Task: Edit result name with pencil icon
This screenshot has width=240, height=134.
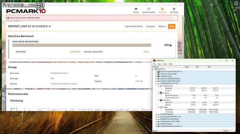Action: (50, 26)
